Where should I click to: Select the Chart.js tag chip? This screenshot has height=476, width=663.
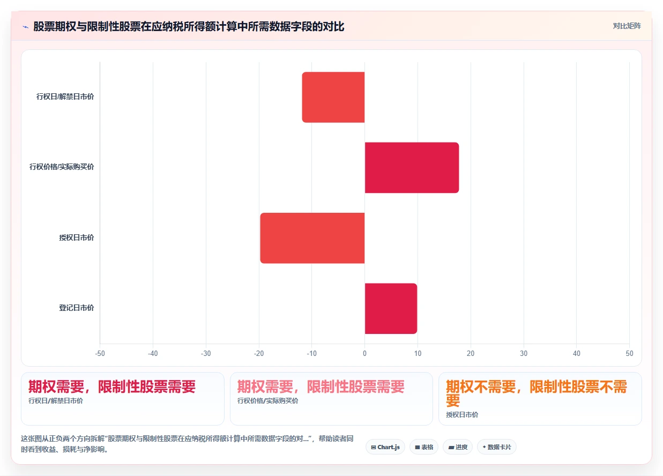[385, 447]
